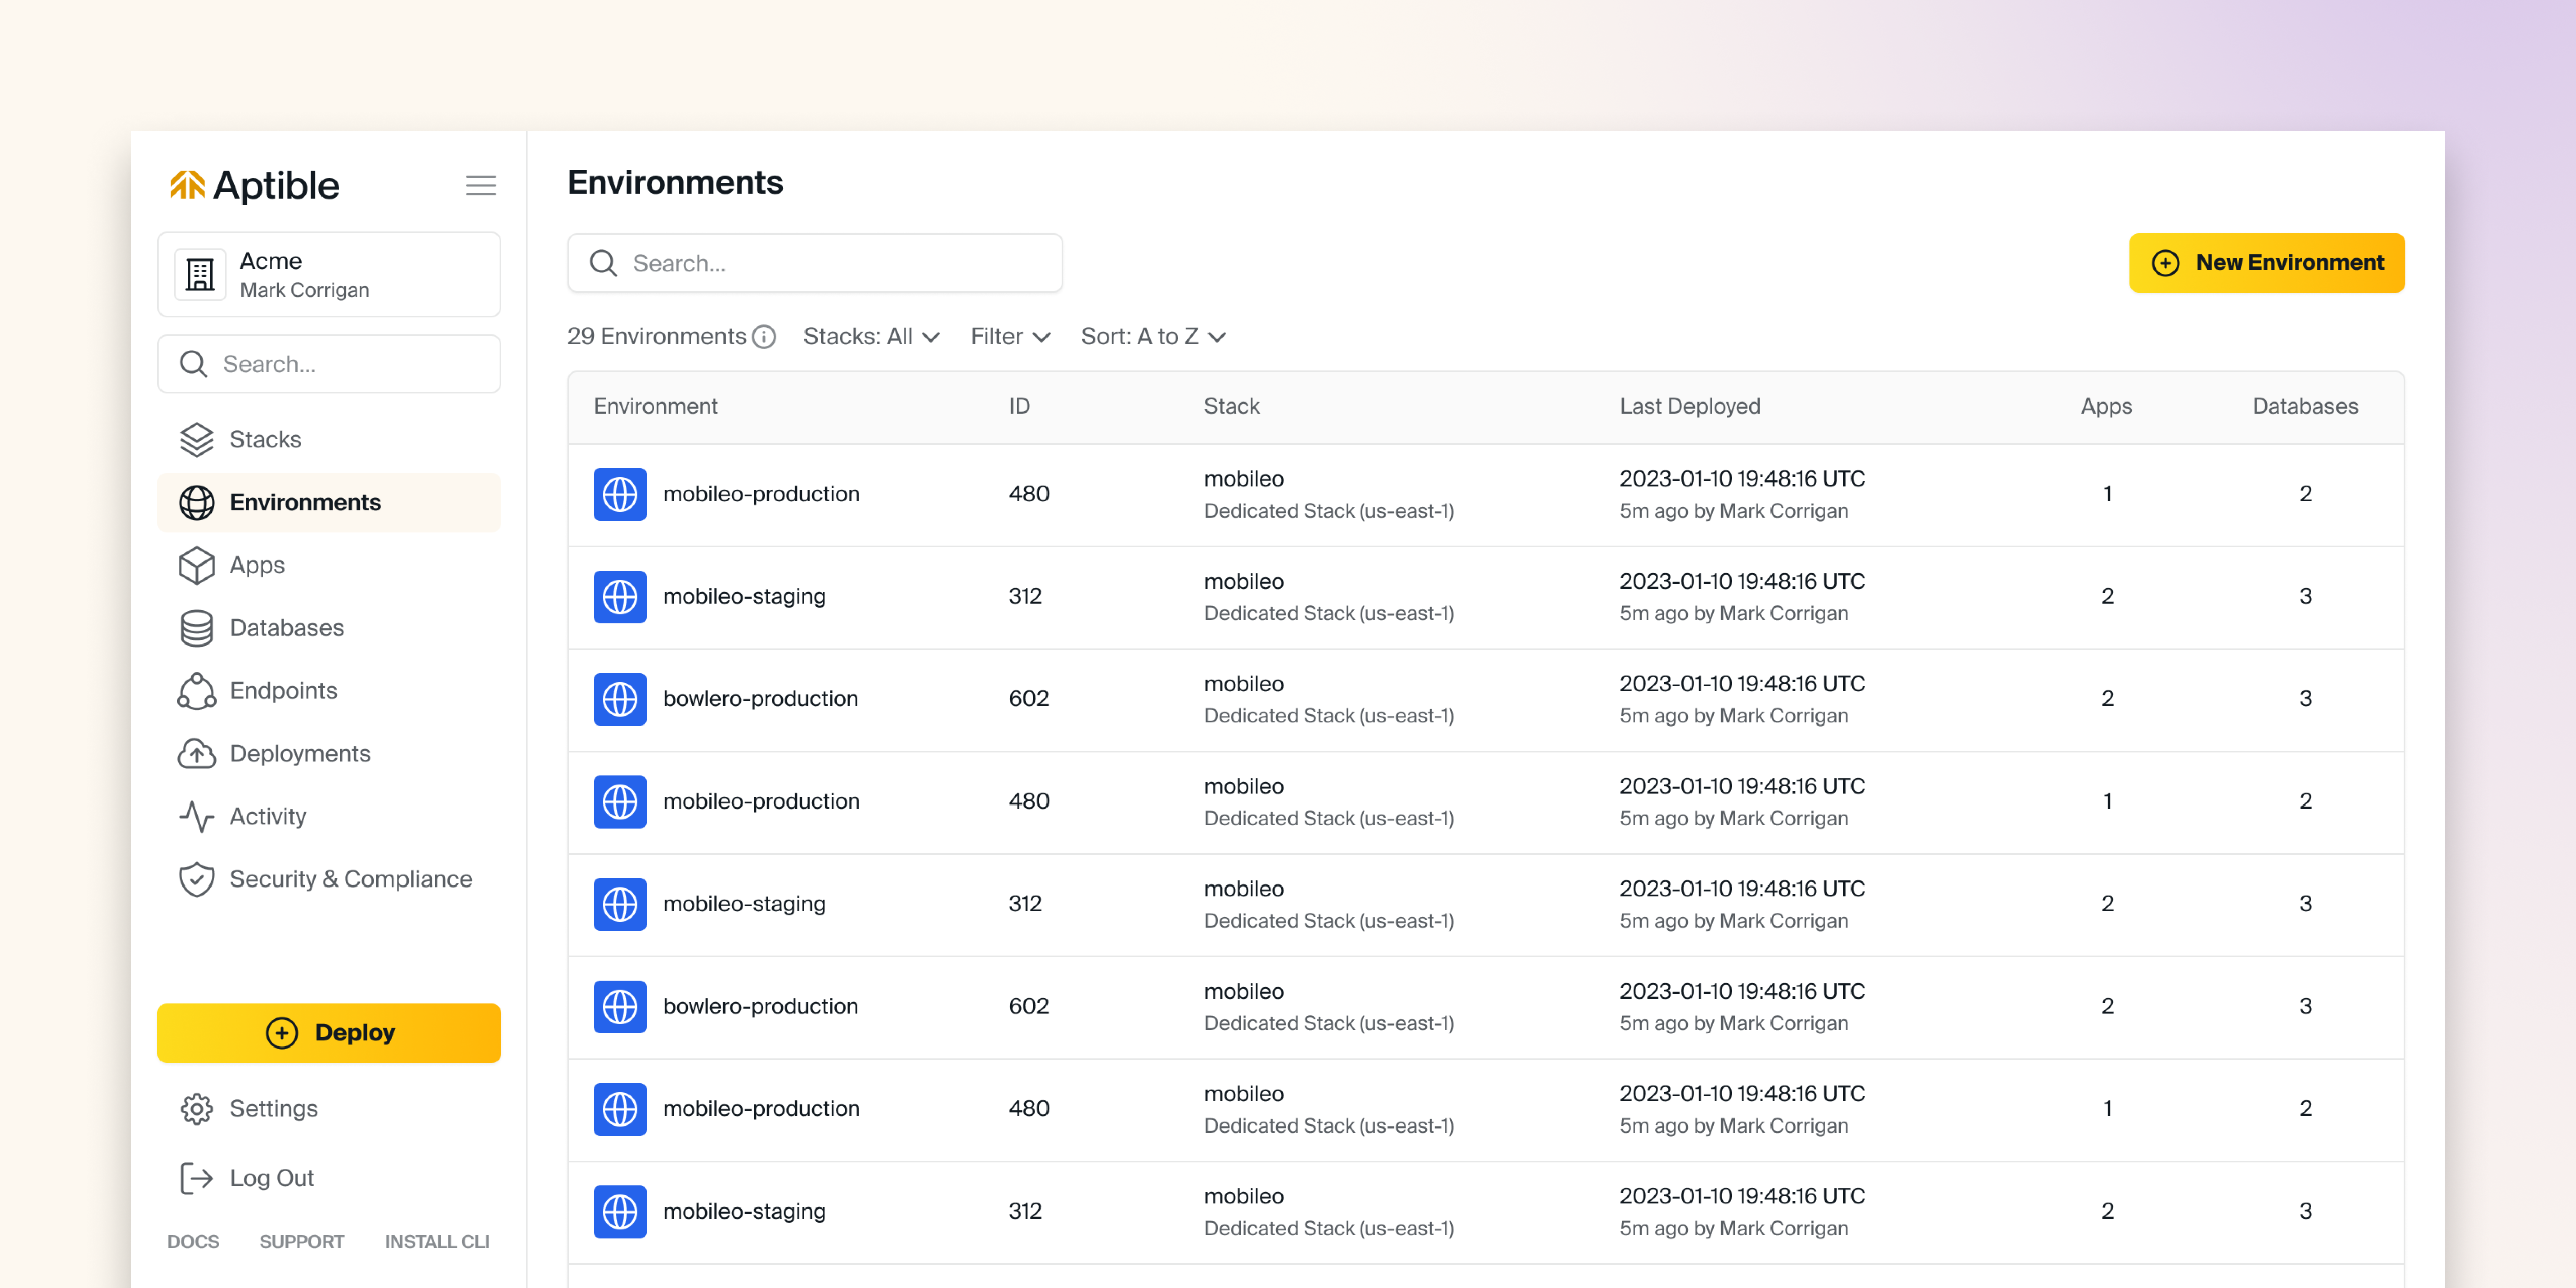The image size is (2576, 1288).
Task: Click the Security & Compliance shield icon
Action: pyautogui.click(x=196, y=879)
